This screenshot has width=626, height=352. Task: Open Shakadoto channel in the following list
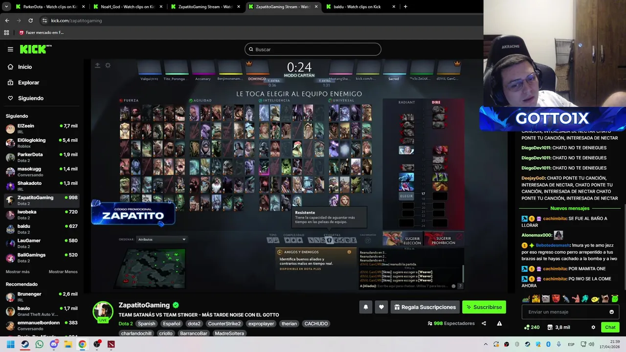coord(42,186)
